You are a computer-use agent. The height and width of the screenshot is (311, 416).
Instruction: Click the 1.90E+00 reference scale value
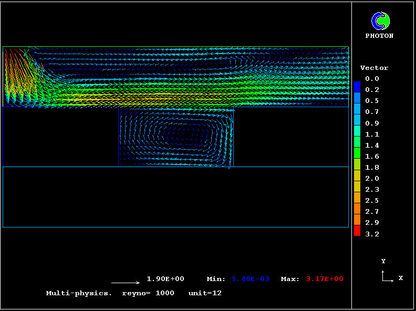(165, 279)
